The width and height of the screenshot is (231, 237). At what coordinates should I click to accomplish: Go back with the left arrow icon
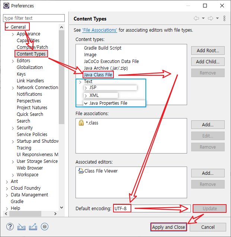(196, 18)
